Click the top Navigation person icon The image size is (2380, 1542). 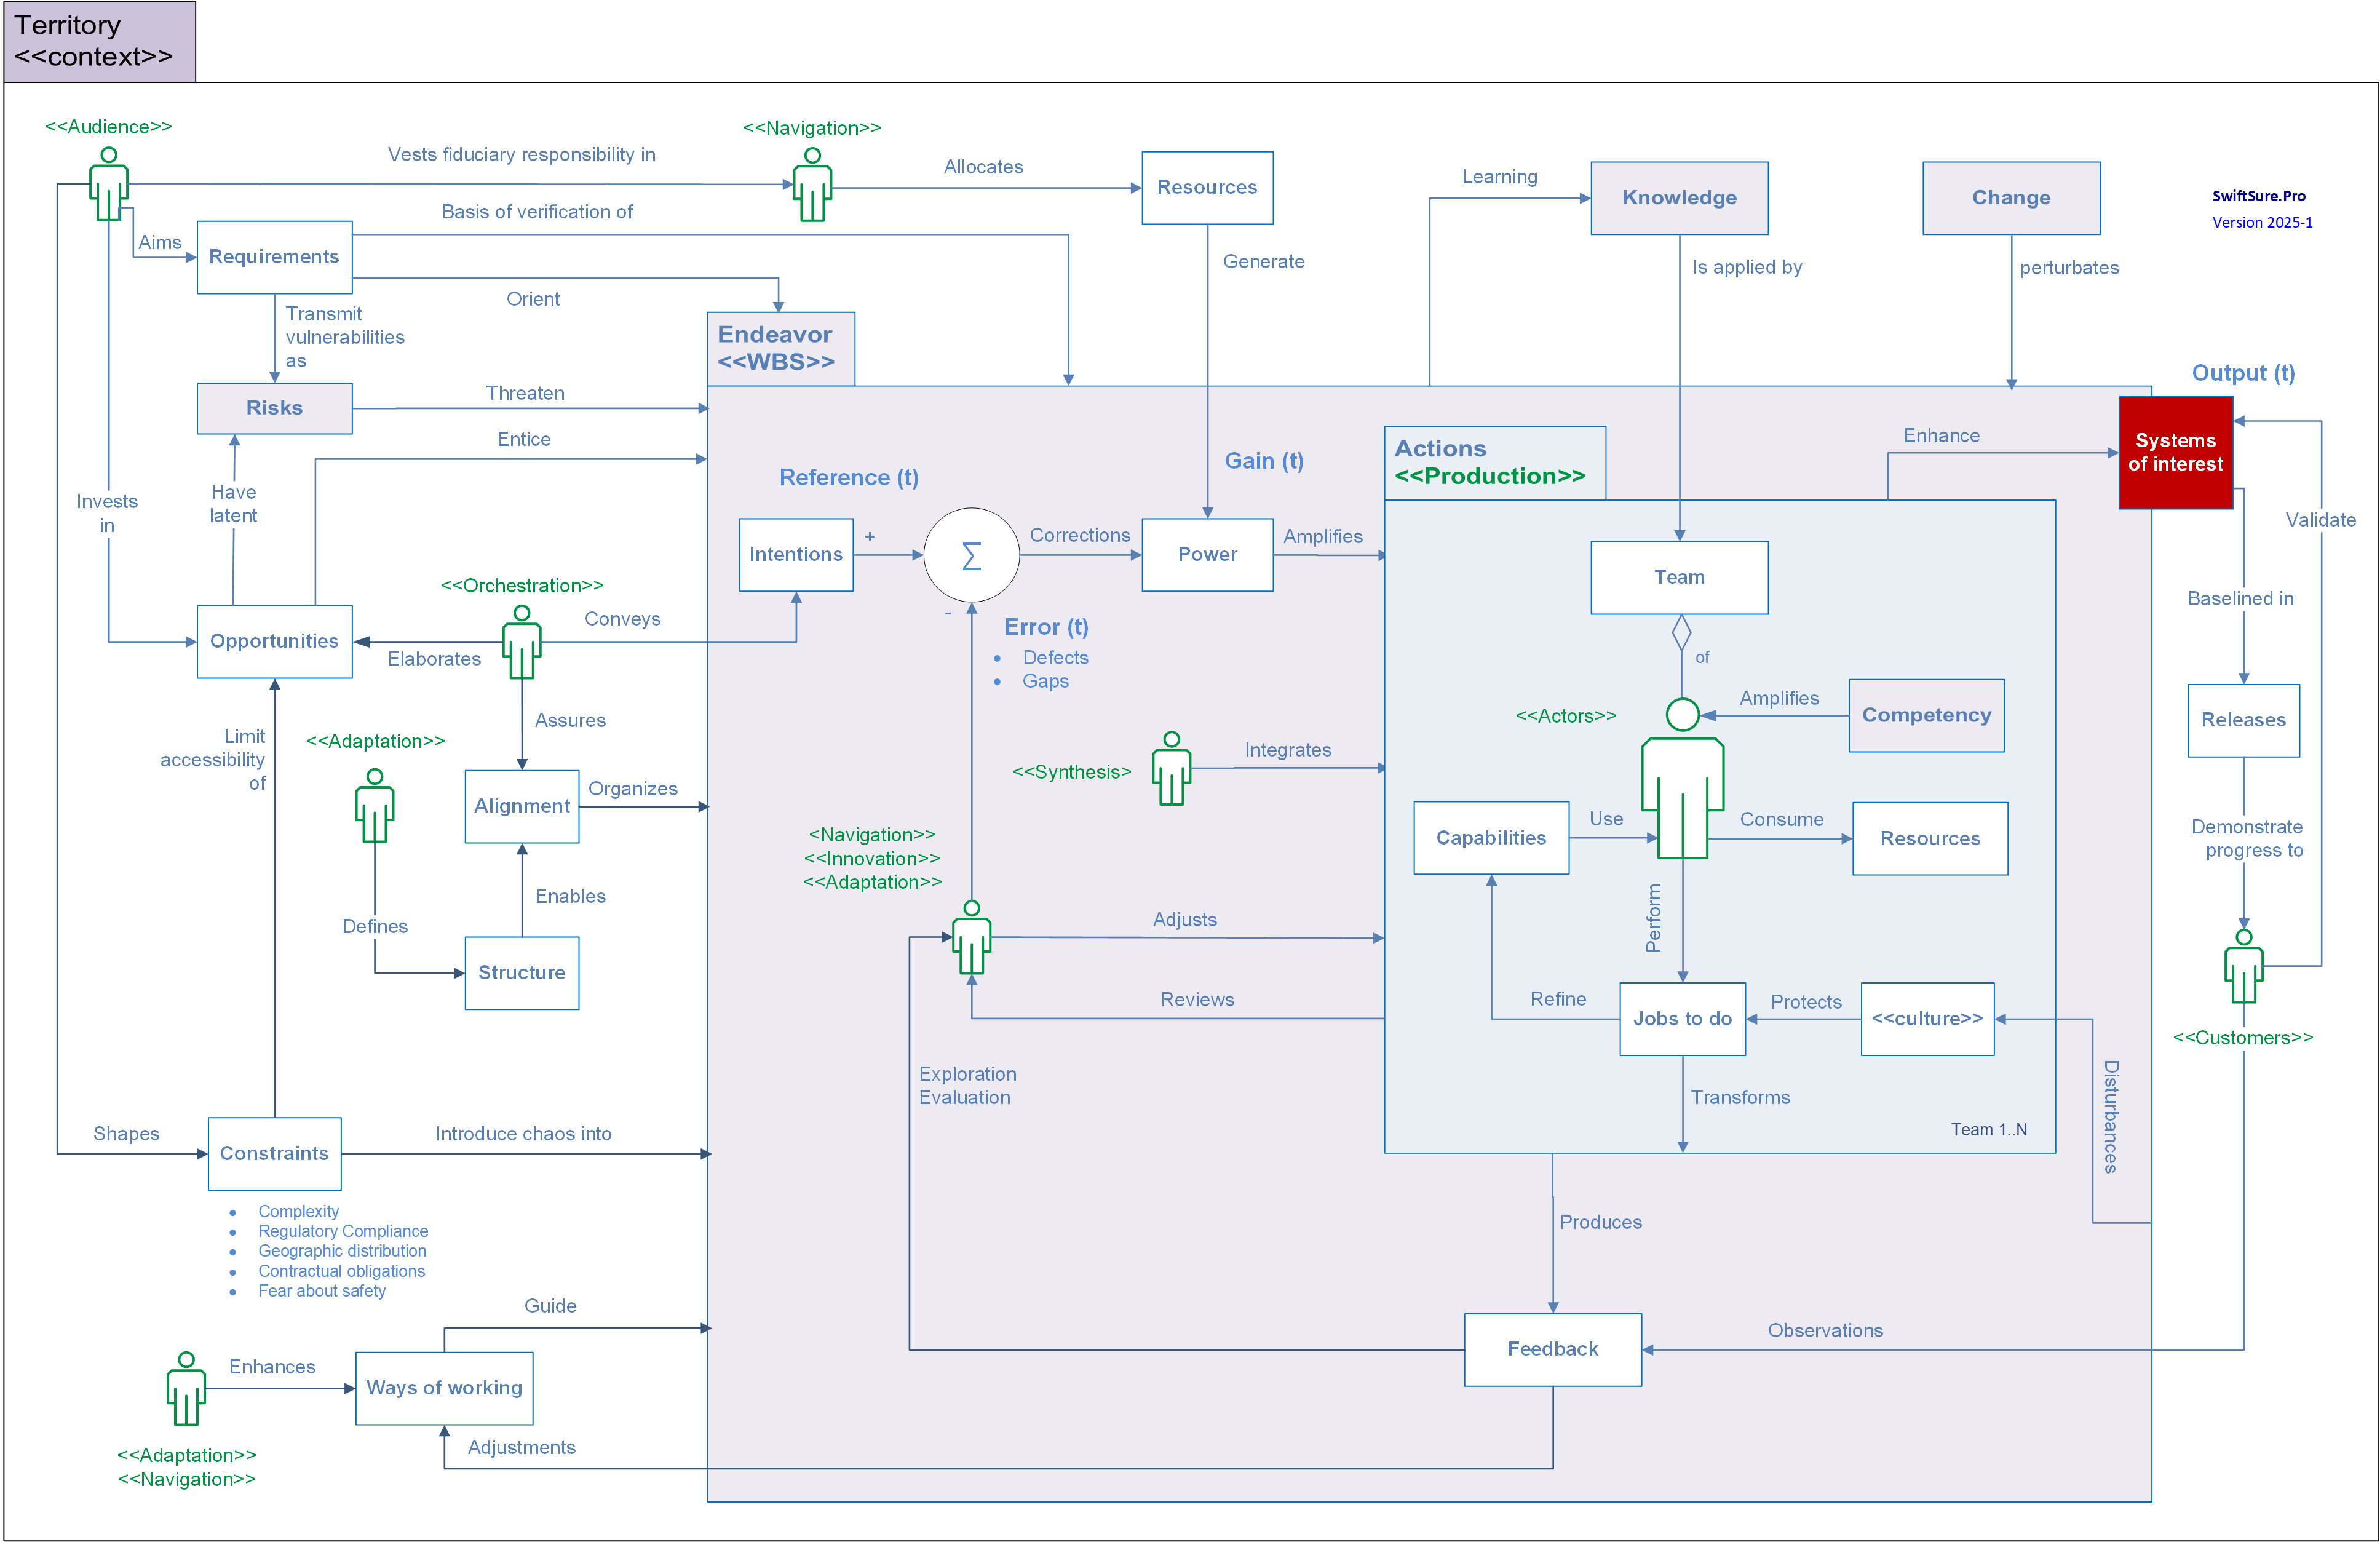[812, 186]
